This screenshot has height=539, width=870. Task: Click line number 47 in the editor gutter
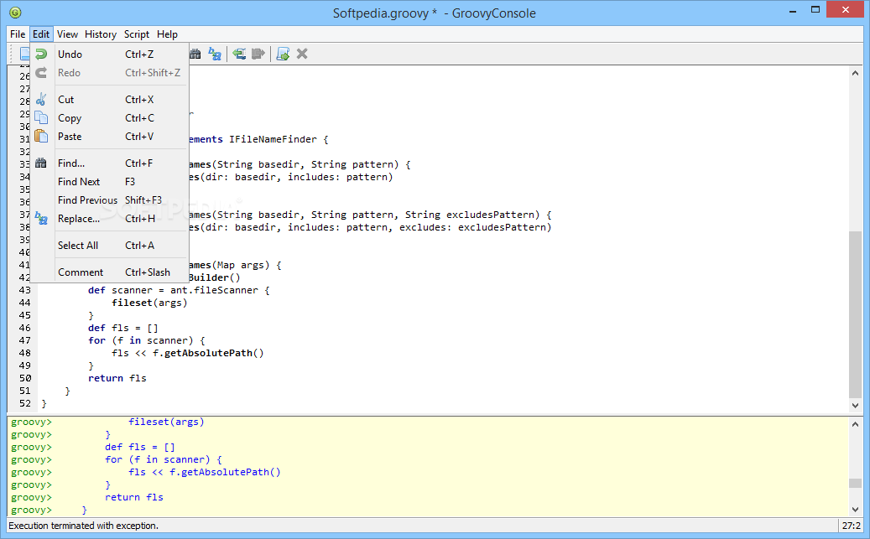25,340
